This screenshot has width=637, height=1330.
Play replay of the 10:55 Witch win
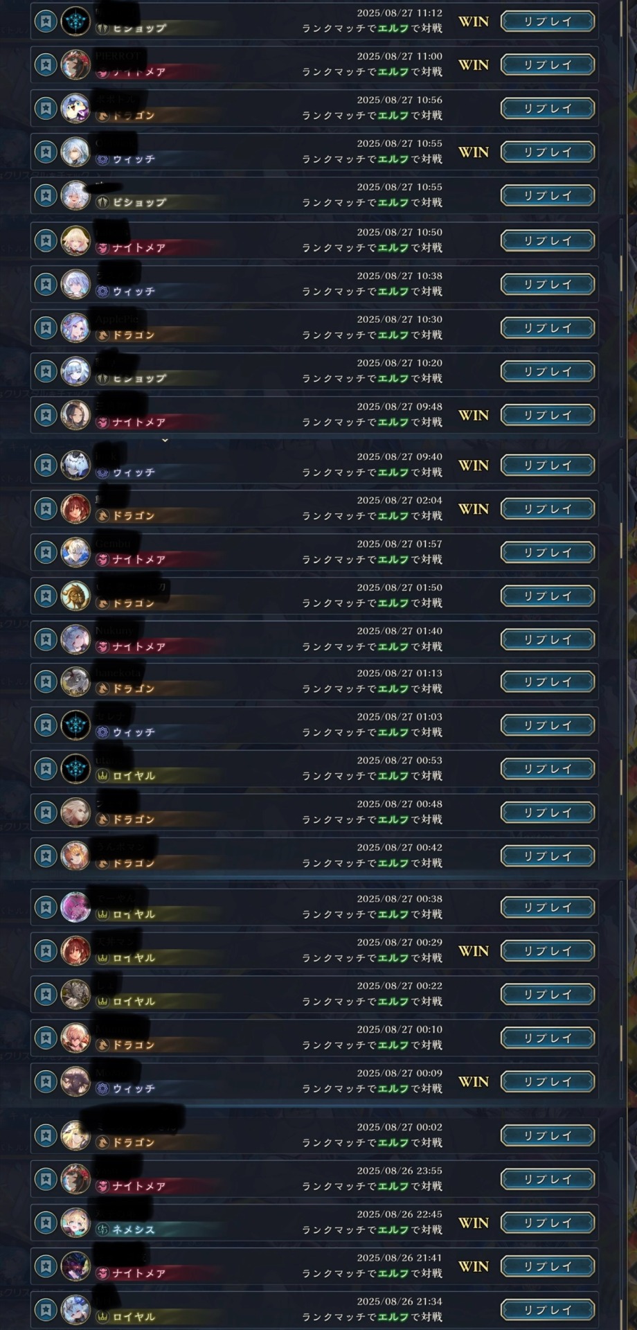click(x=548, y=152)
